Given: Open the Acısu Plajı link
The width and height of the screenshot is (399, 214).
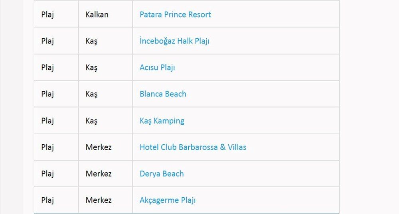Looking at the screenshot, I should [157, 67].
